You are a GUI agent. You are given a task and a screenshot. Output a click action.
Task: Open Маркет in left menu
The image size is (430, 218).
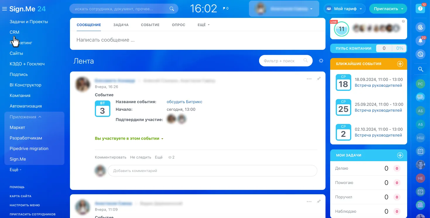click(x=17, y=127)
